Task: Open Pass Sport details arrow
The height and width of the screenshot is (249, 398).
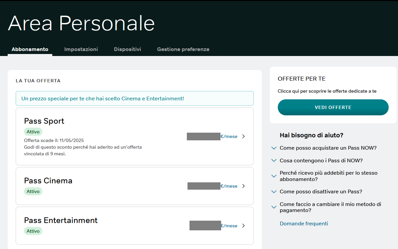Action: coord(243,136)
